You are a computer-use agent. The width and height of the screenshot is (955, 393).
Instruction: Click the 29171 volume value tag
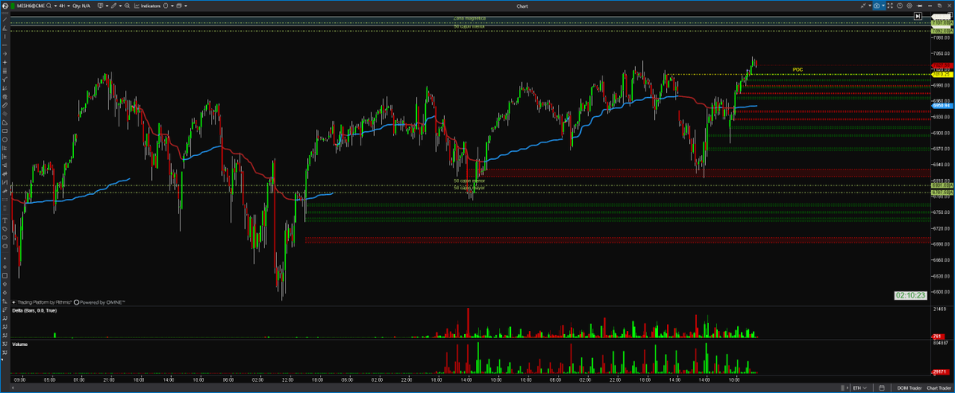(941, 371)
